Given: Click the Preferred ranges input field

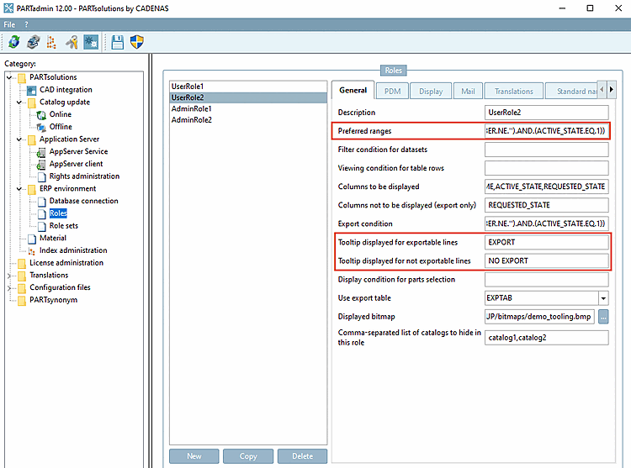Looking at the screenshot, I should click(547, 131).
